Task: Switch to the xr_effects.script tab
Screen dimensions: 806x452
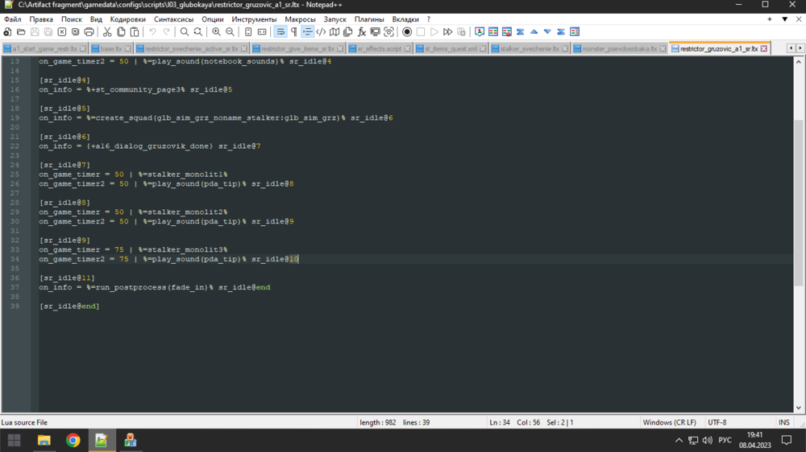Action: click(x=379, y=49)
